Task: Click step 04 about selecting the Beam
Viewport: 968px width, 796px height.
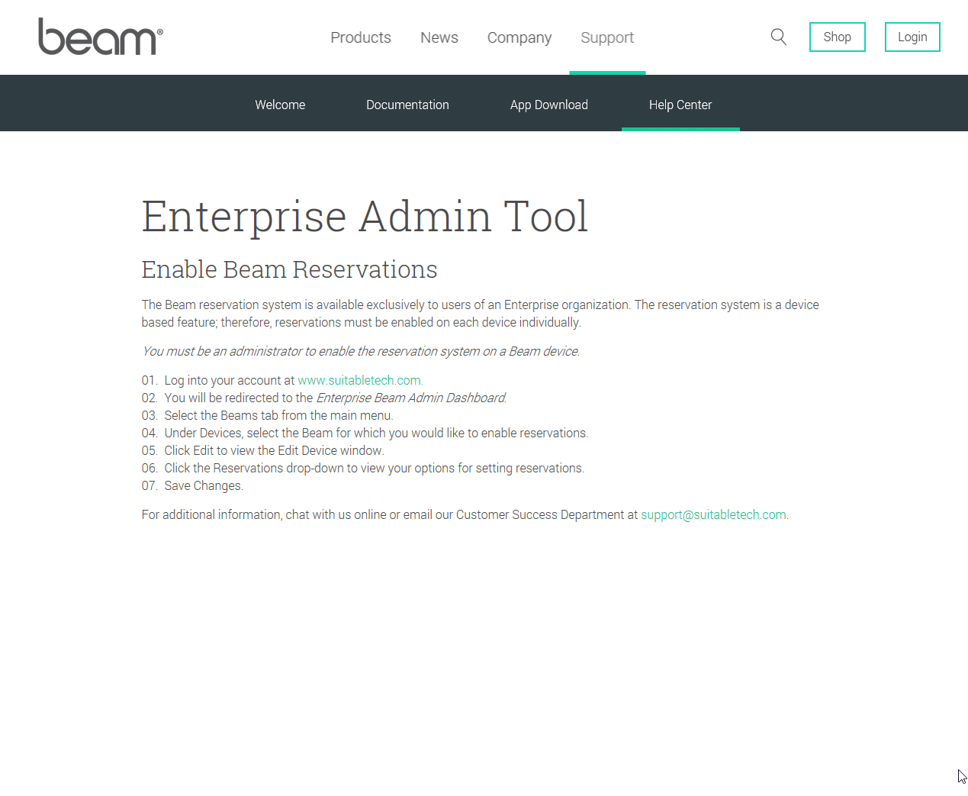Action: click(x=365, y=433)
